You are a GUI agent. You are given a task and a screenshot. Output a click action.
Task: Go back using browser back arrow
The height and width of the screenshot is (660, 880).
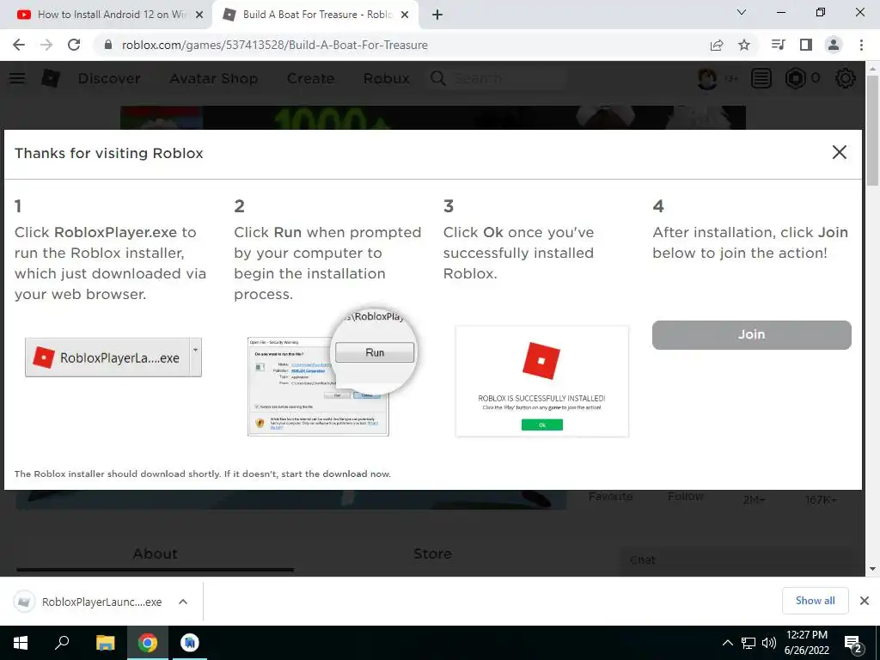coord(19,45)
